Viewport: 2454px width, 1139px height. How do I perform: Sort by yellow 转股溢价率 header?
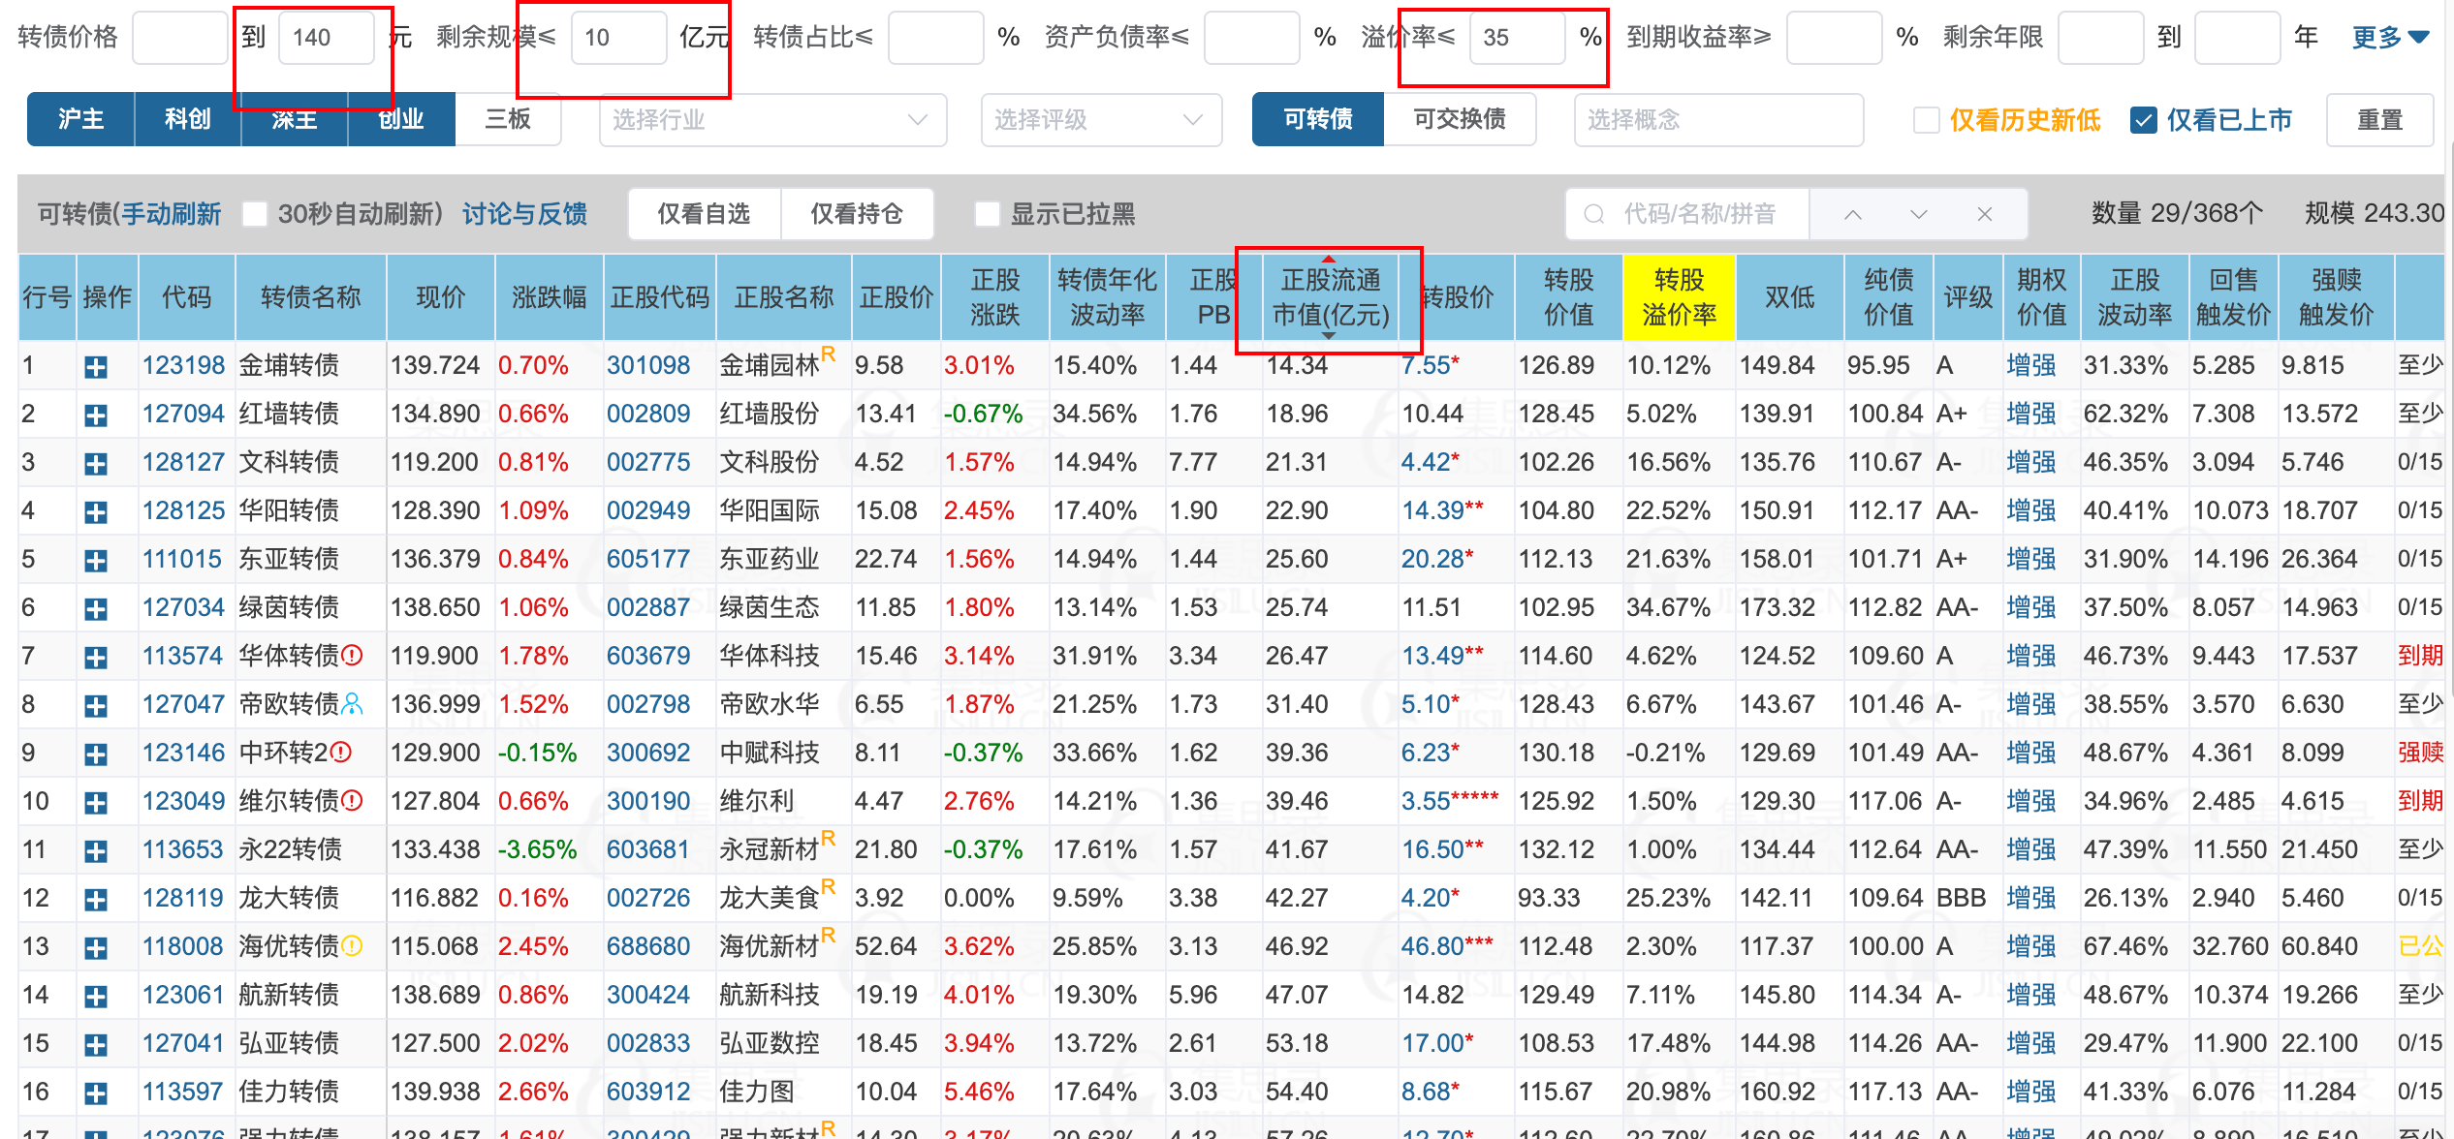point(1679,297)
